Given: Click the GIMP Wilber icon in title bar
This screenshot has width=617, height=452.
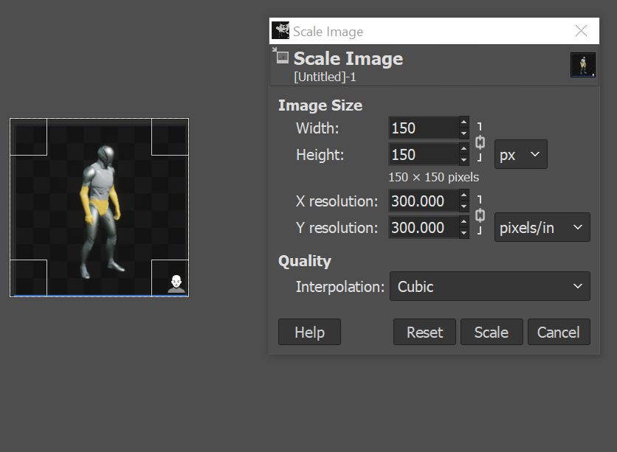Looking at the screenshot, I should pos(280,31).
